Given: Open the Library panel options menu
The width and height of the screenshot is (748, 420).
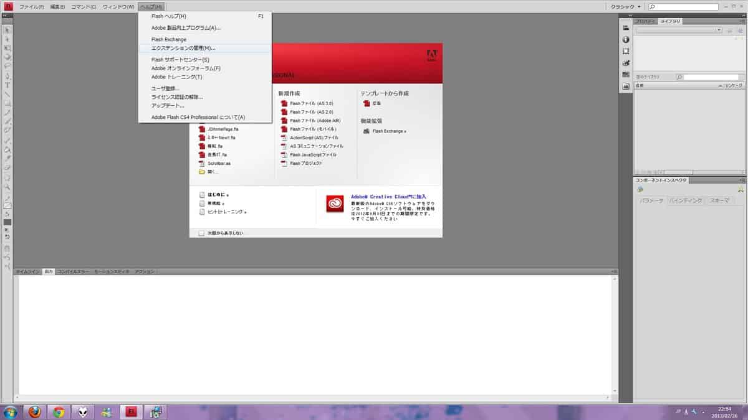Looking at the screenshot, I should pos(742,21).
